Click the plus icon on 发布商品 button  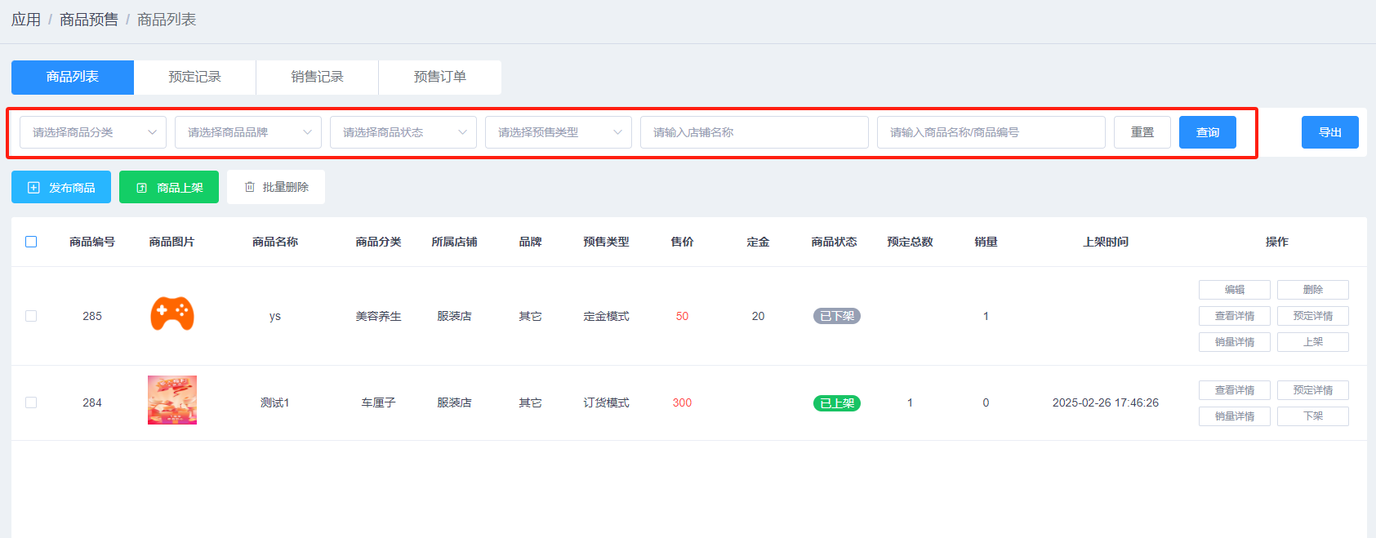[33, 188]
